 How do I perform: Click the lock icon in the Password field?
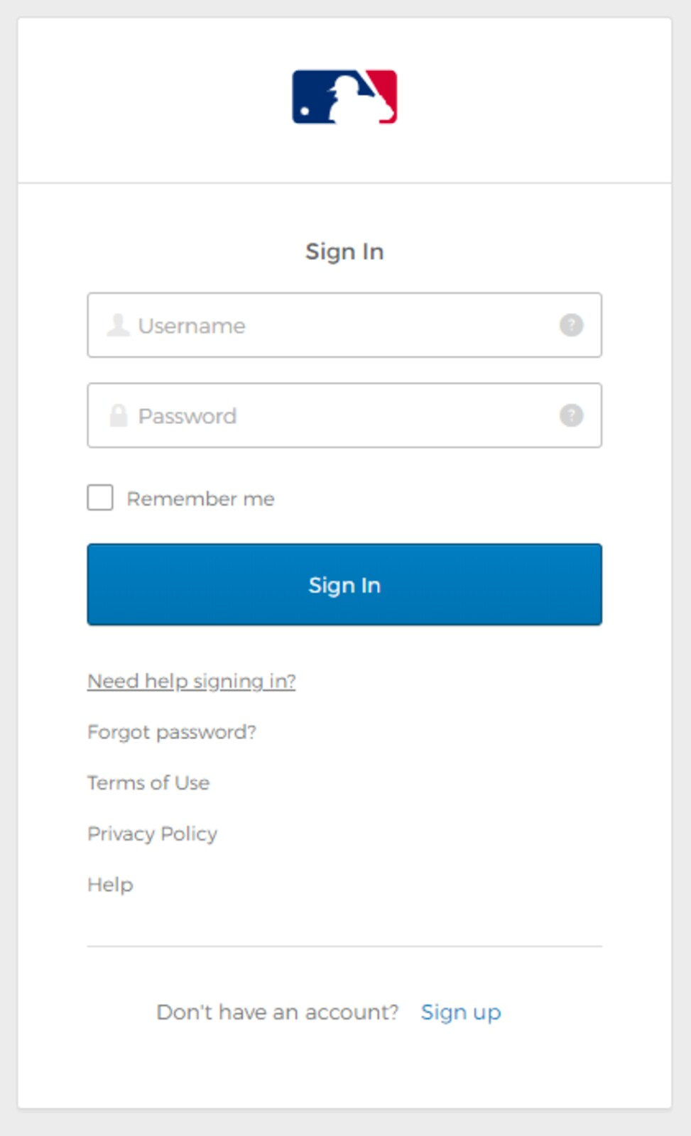[118, 415]
